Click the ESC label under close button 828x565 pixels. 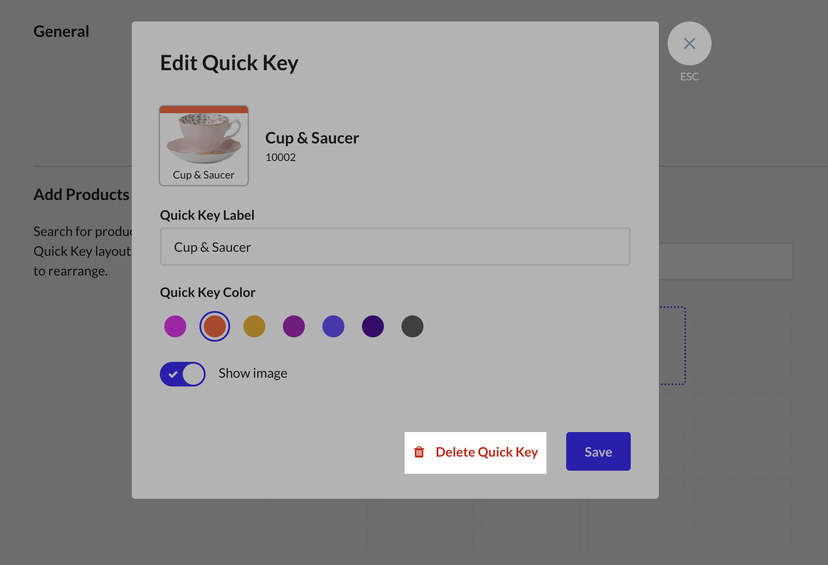[x=689, y=77]
